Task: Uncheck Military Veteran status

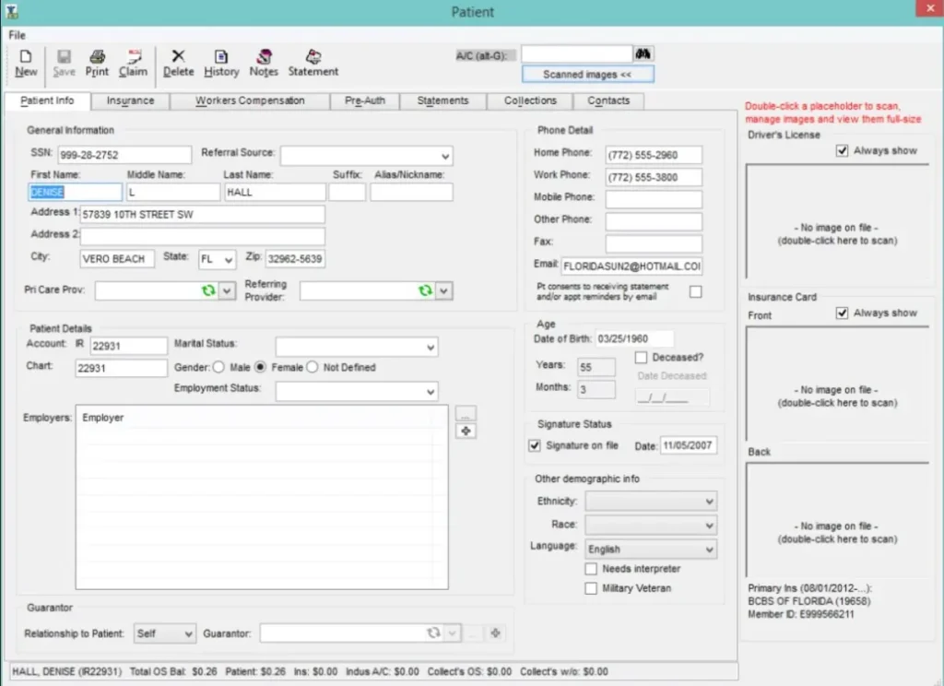Action: pos(591,587)
